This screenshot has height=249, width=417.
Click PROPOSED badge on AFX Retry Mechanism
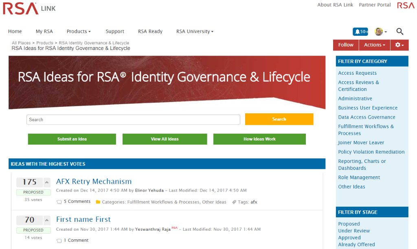[33, 192]
